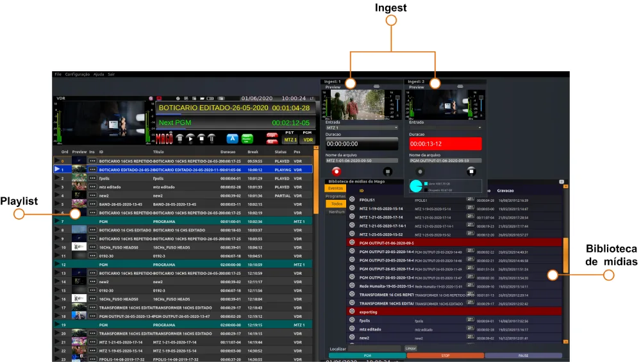Click the playlist Stop transport button
Viewport: 641px width, 362px height.
pyautogui.click(x=201, y=139)
